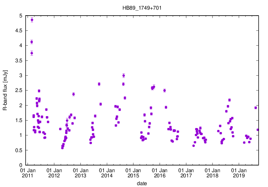This screenshot has height=187, width=268.
Task: Select the 01 Jan 2019 tick label
Action: (239, 172)
